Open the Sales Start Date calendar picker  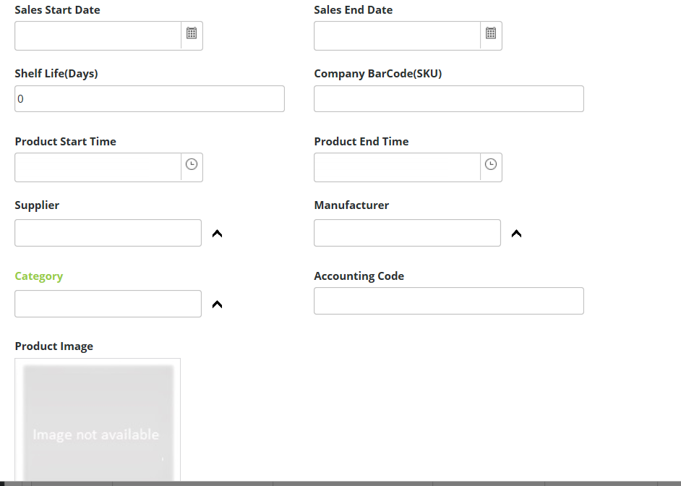tap(192, 33)
